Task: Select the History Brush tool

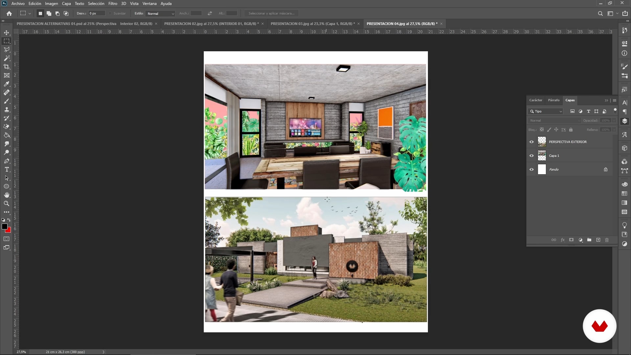Action: click(7, 118)
